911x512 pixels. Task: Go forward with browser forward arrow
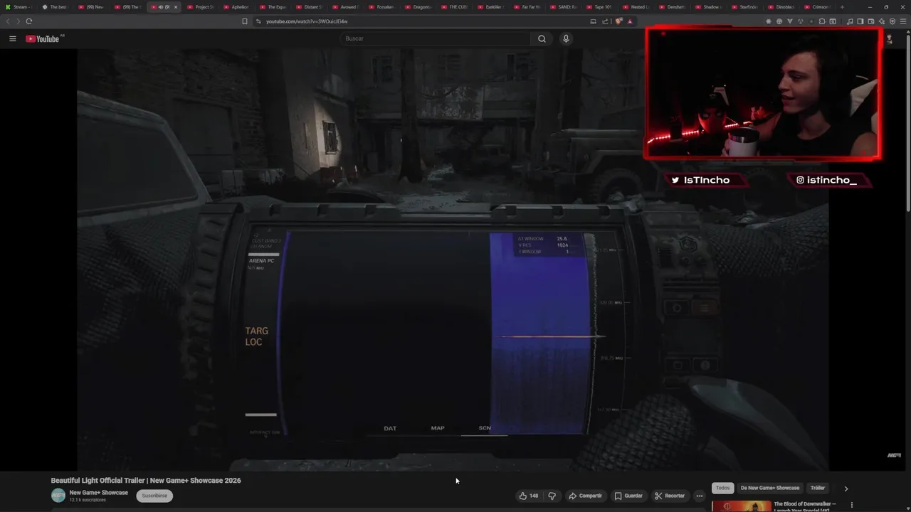tap(18, 21)
